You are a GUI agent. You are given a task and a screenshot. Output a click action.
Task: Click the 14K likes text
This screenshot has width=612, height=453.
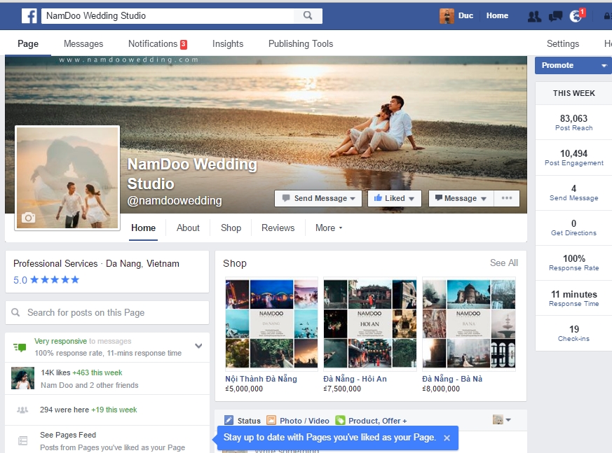coord(55,372)
